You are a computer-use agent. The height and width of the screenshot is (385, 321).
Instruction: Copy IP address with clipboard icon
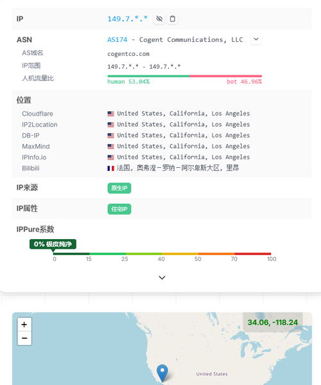point(173,19)
